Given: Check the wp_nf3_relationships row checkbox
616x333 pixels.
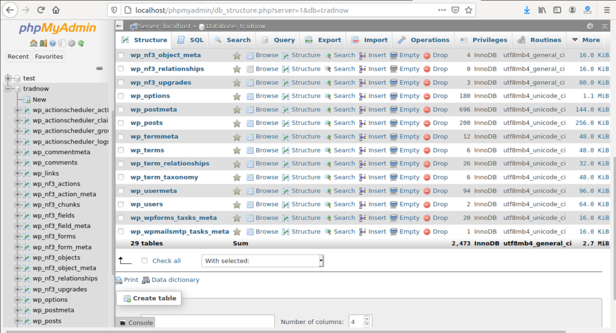Looking at the screenshot, I should [121, 69].
